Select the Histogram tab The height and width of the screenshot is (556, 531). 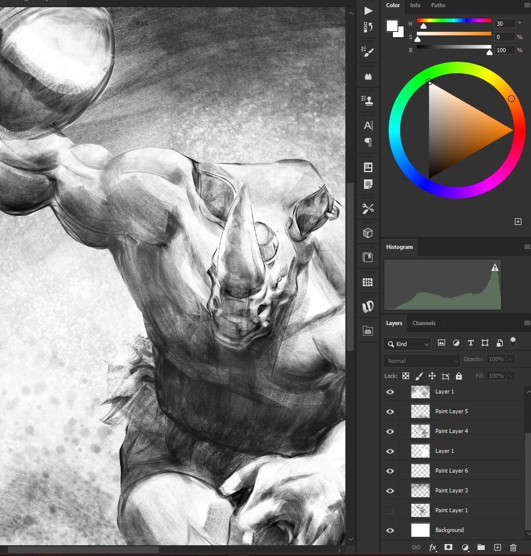point(399,247)
